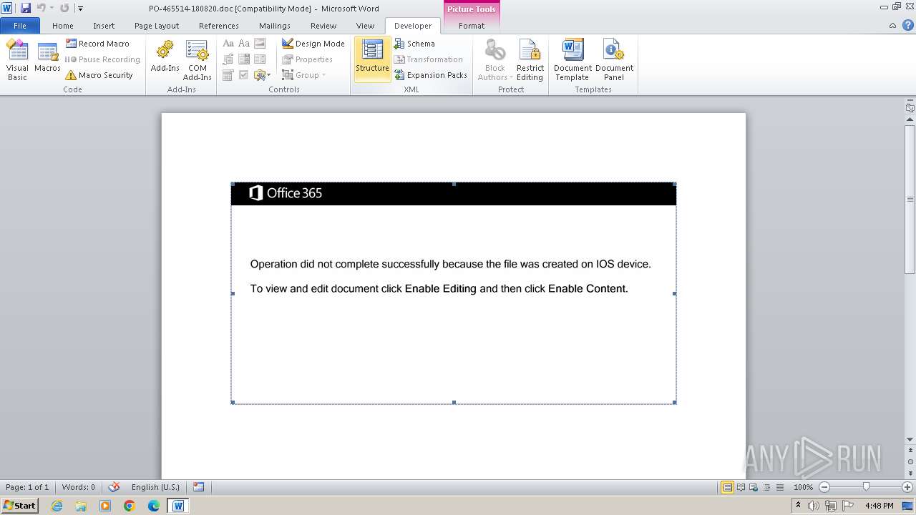Toggle the XML Structure pane

tap(372, 60)
